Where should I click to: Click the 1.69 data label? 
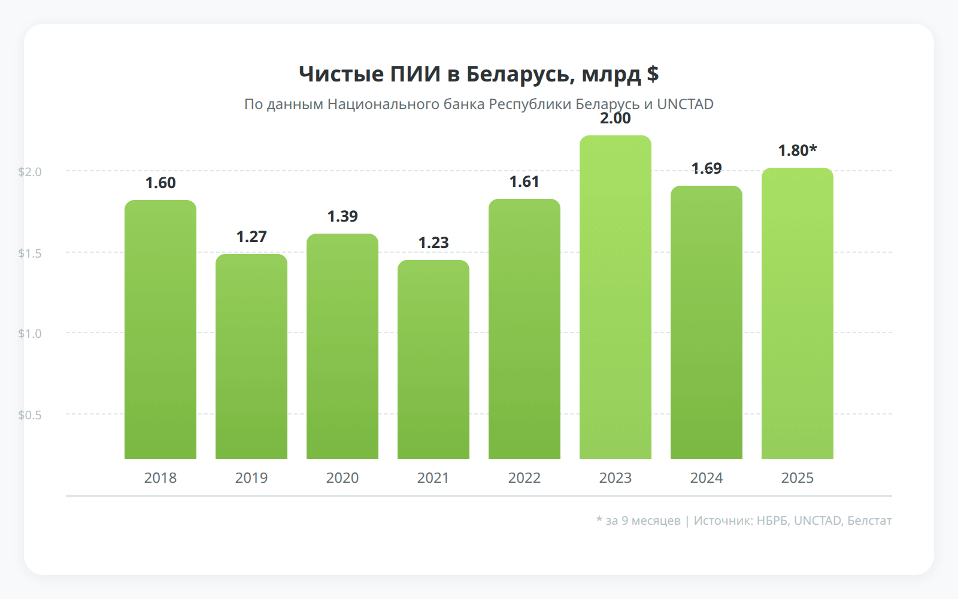pyautogui.click(x=707, y=168)
